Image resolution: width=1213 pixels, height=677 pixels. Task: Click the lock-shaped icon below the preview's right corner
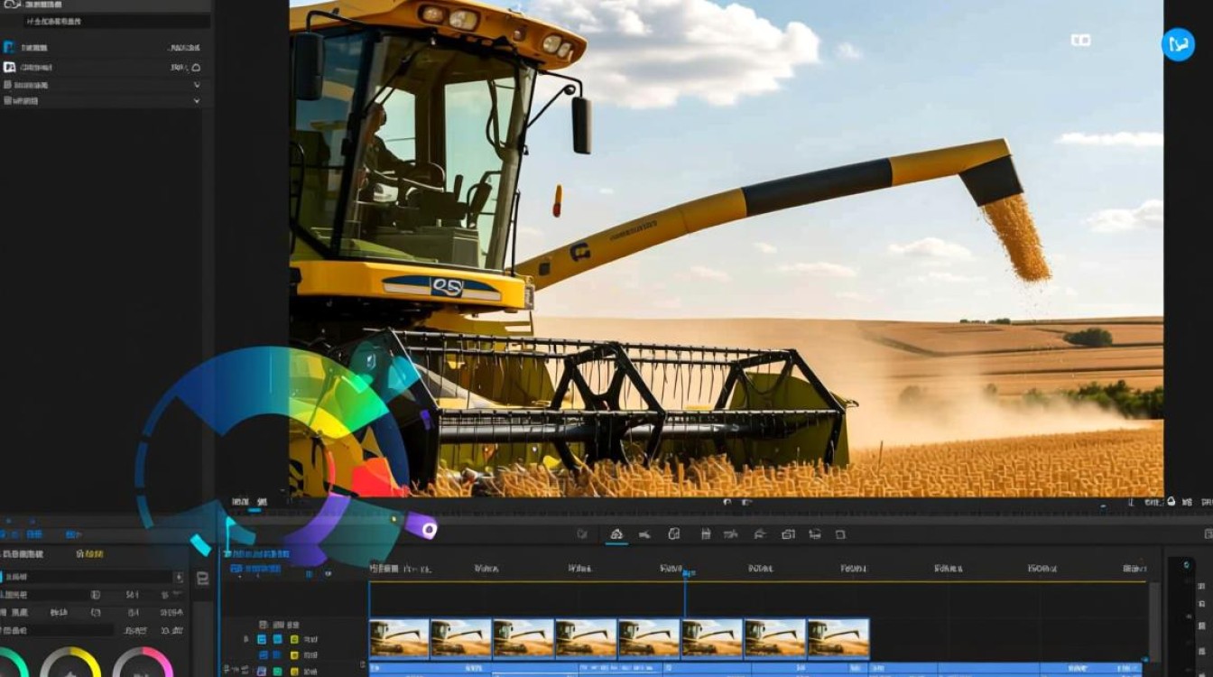[x=1171, y=502]
